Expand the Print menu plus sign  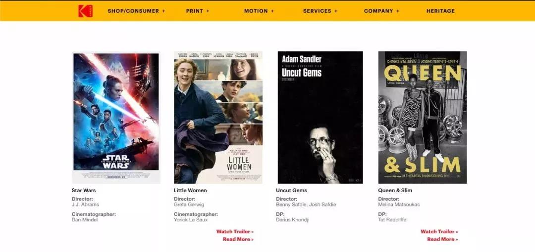pos(208,11)
